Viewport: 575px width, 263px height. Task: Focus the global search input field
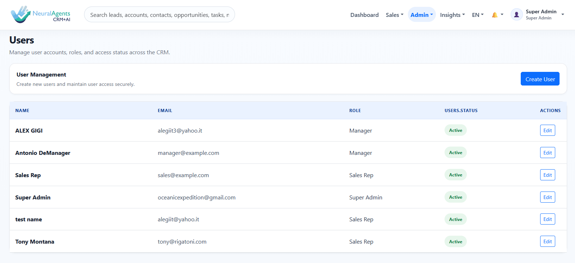(160, 15)
